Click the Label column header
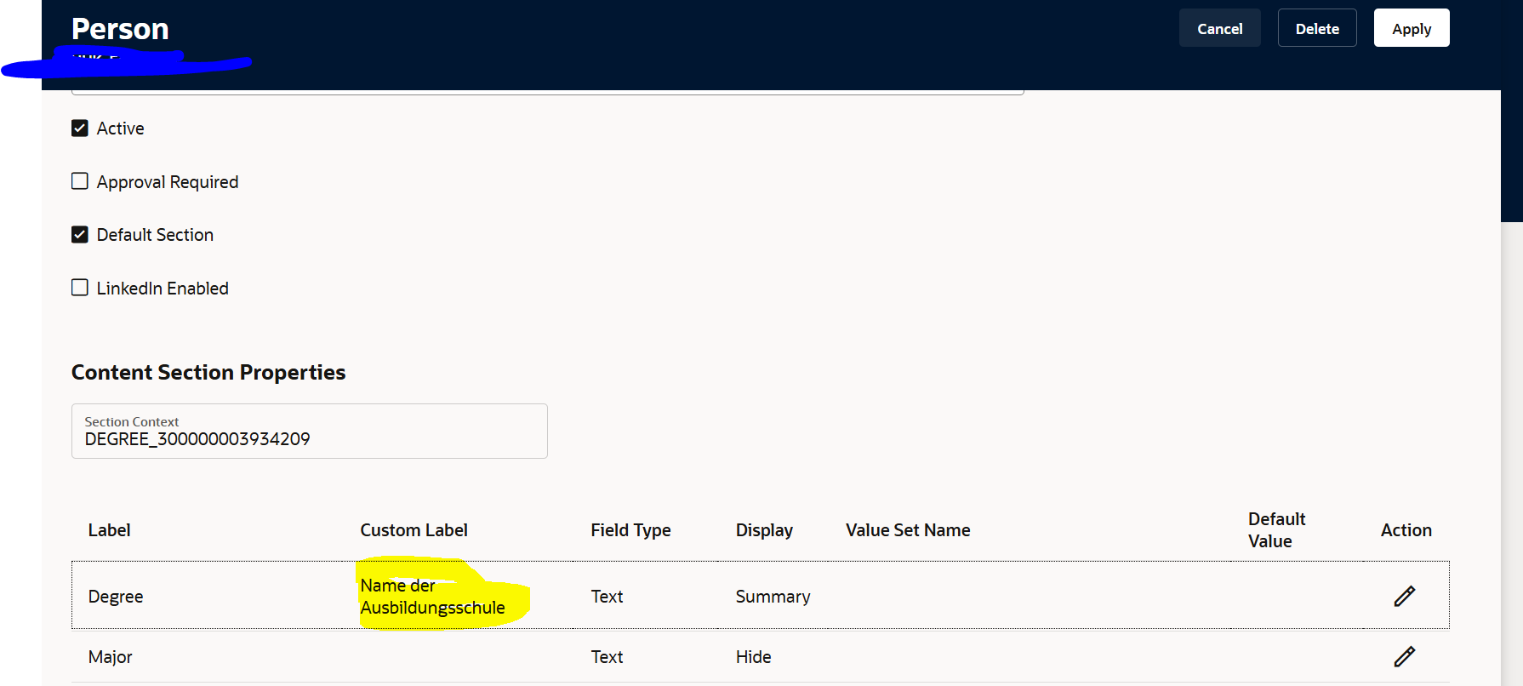The image size is (1523, 686). 109,530
